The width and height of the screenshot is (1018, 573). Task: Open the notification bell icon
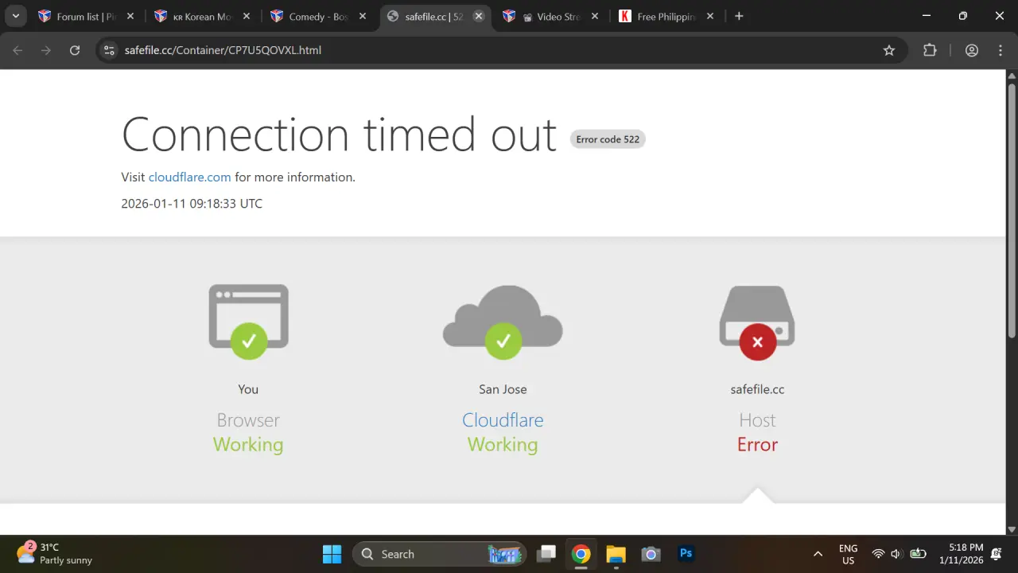coord(997,554)
